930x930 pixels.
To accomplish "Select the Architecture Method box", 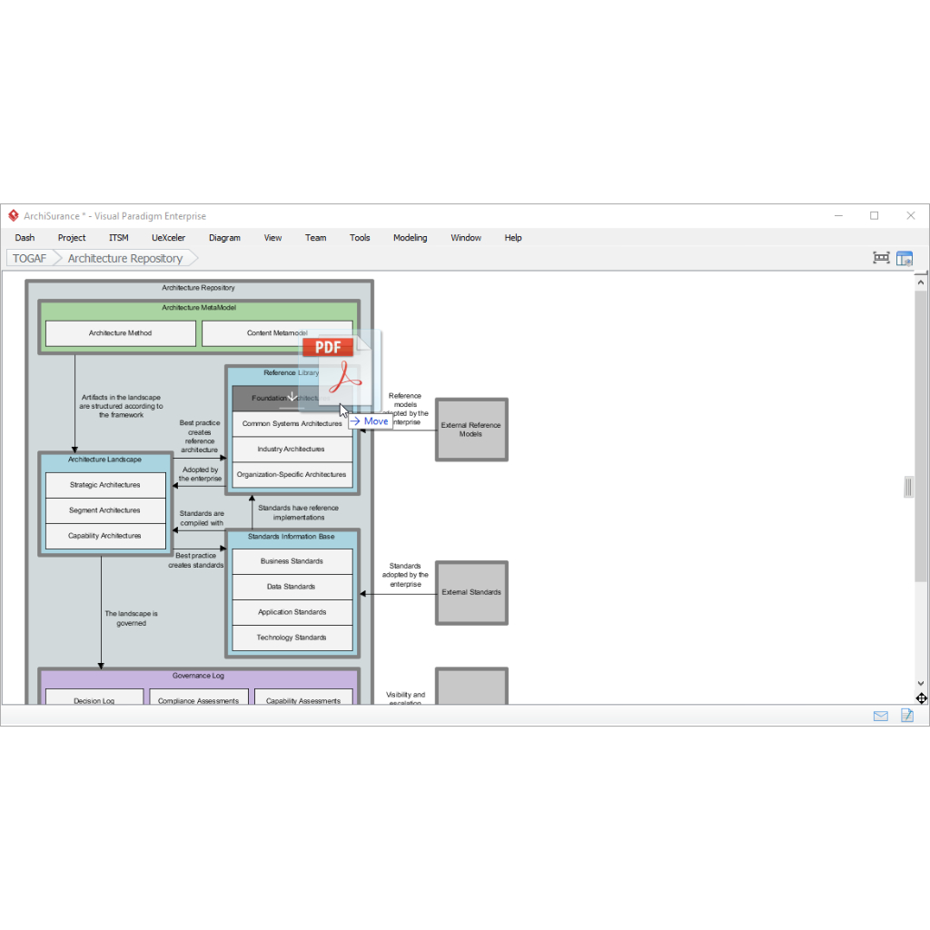I will 121,333.
